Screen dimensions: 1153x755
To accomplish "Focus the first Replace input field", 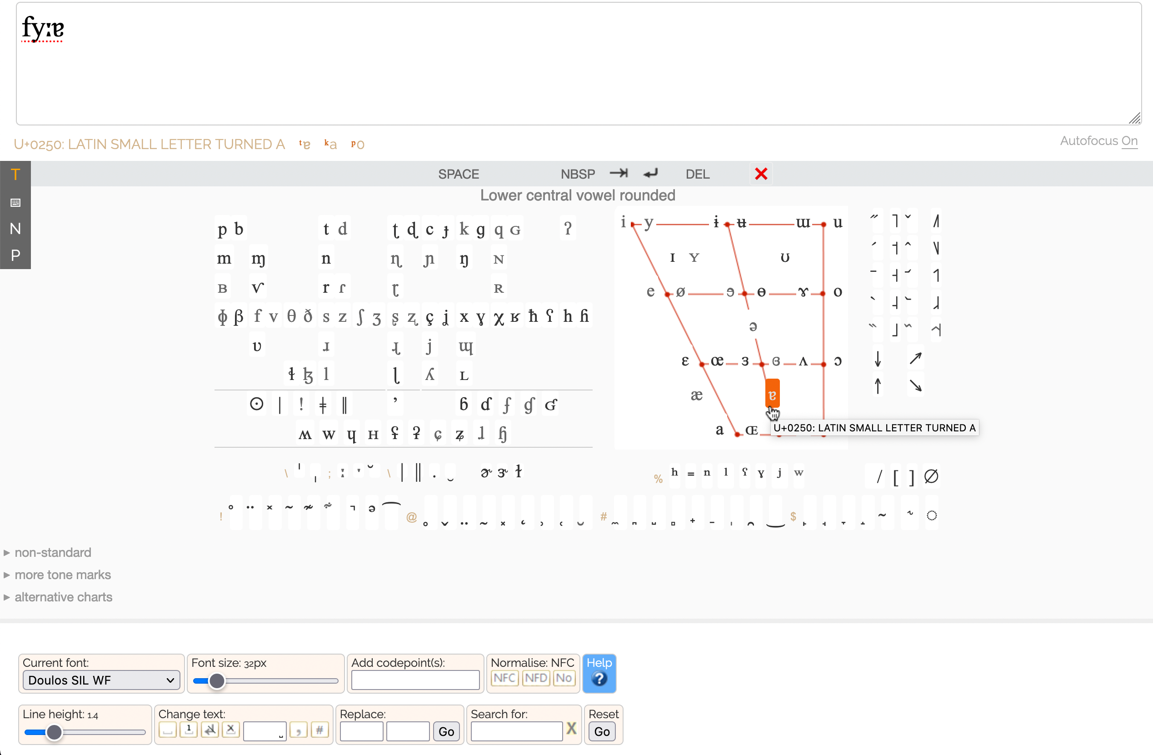I will click(361, 731).
